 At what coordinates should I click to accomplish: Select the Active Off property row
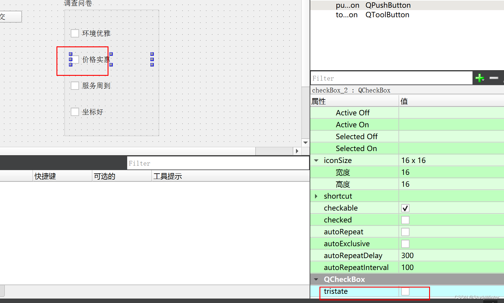coord(407,113)
